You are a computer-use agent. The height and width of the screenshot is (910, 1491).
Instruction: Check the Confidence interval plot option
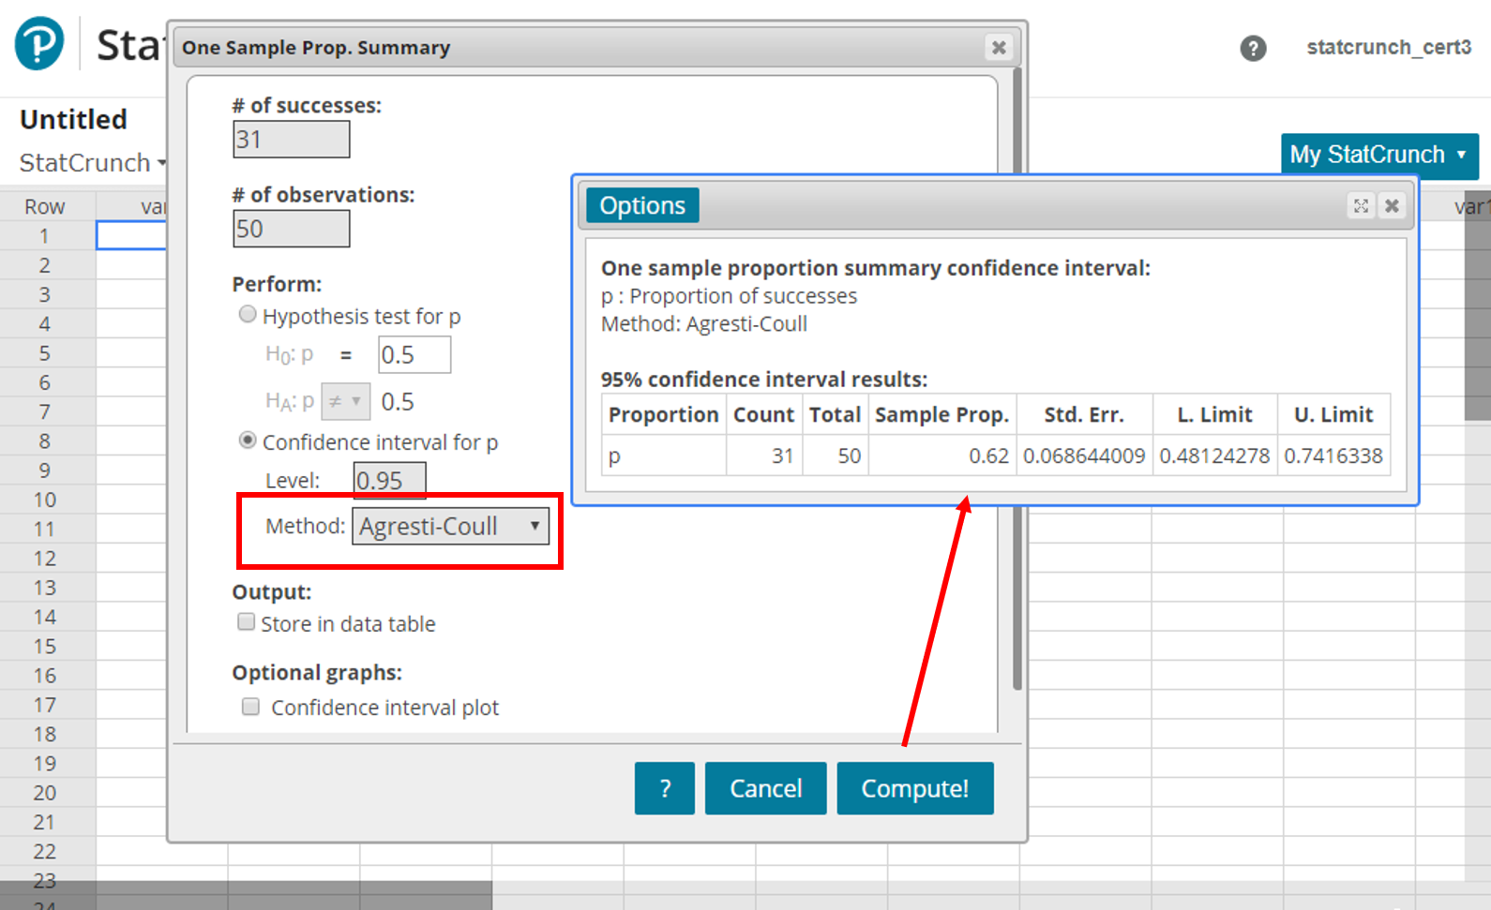pyautogui.click(x=250, y=707)
